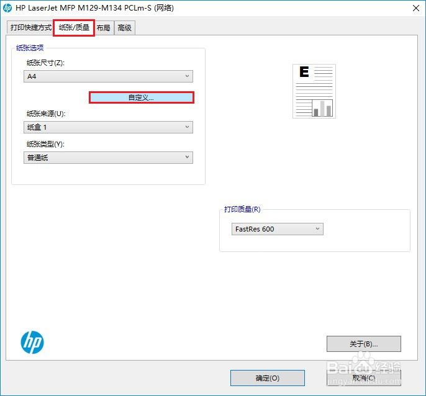Image resolution: width=426 pixels, height=396 pixels.
Task: Click the 纸张来源(U) label
Action: click(46, 114)
